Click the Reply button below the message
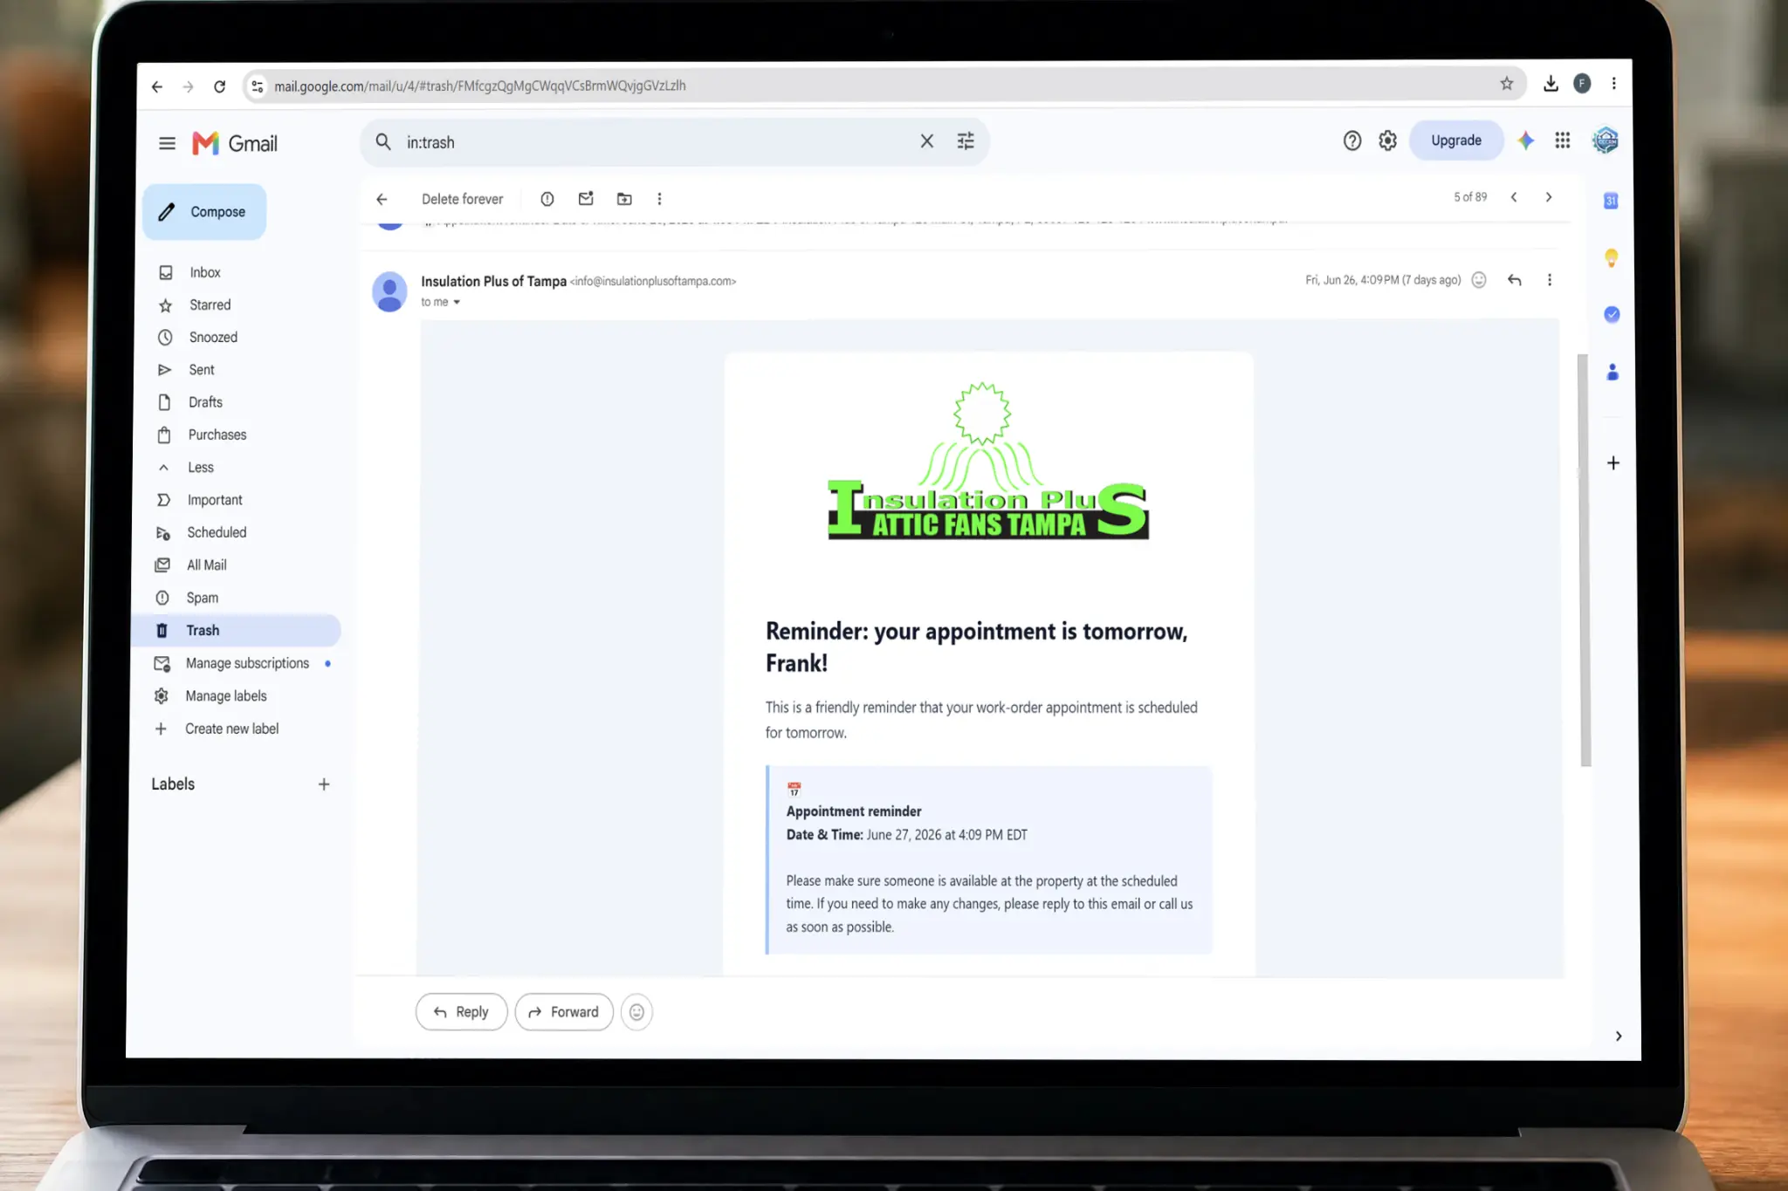 [x=461, y=1012]
